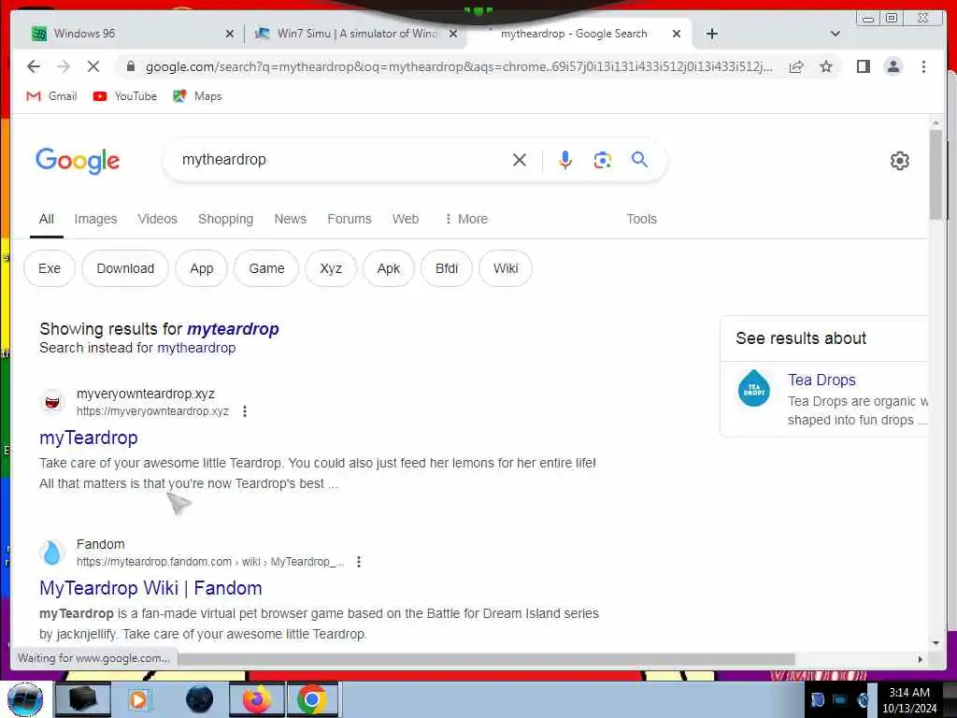
Task: Open Google quick settings gear
Action: (x=900, y=161)
